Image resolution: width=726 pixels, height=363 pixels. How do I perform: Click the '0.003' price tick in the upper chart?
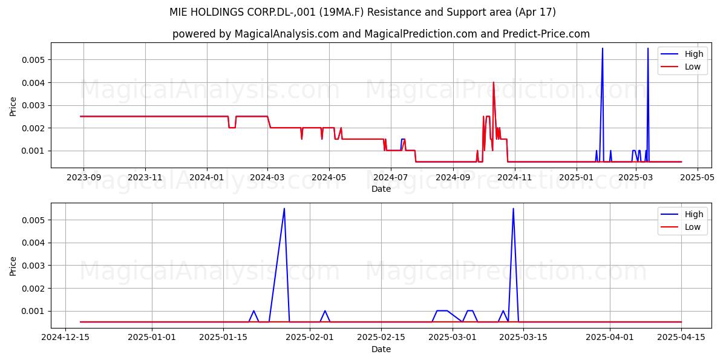[34, 105]
